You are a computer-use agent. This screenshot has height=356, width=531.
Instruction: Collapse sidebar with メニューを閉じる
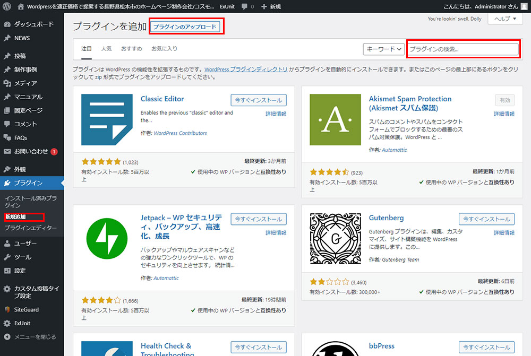tap(35, 337)
